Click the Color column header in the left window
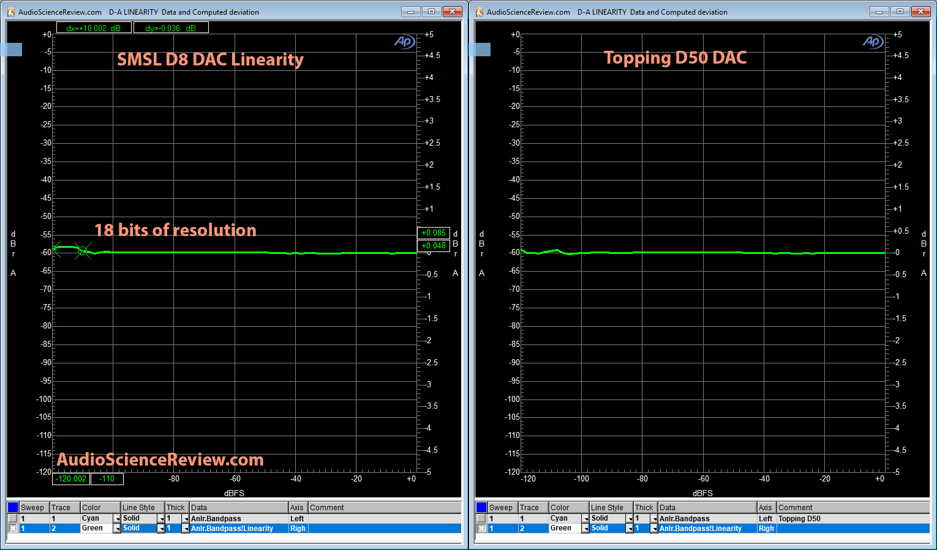937x550 pixels. pyautogui.click(x=100, y=507)
